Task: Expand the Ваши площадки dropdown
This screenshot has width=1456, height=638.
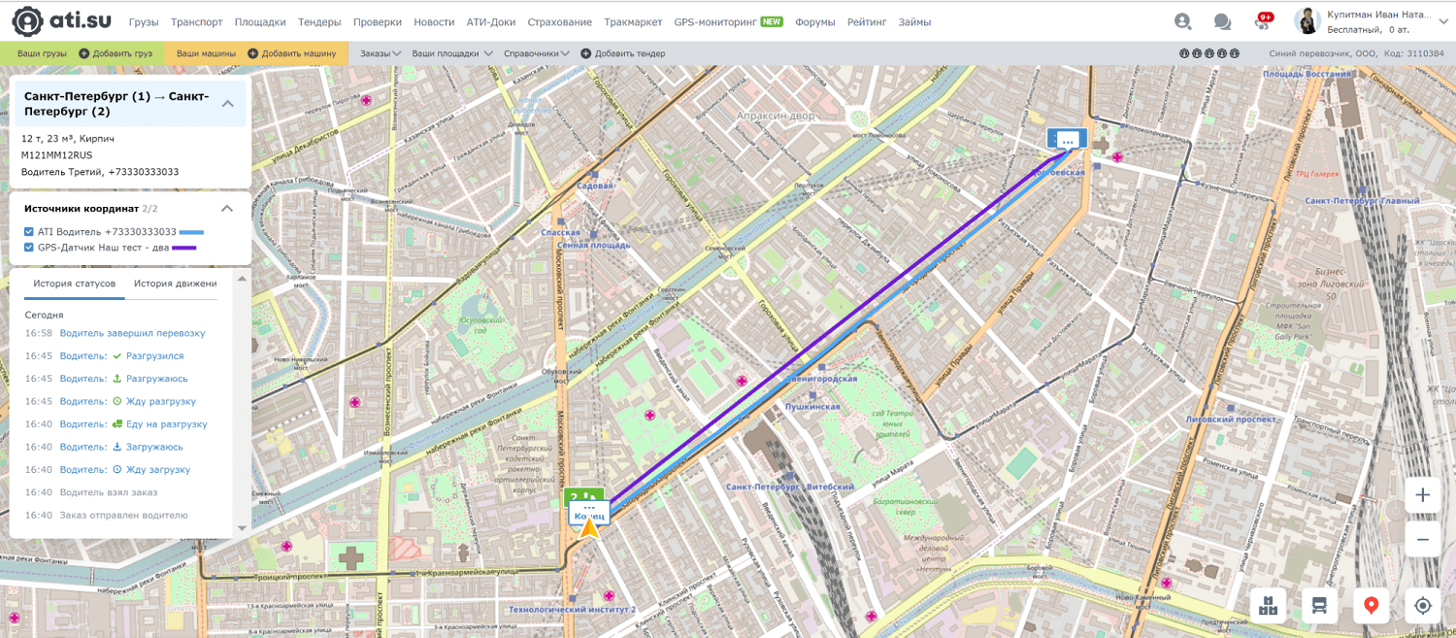Action: pyautogui.click(x=452, y=53)
